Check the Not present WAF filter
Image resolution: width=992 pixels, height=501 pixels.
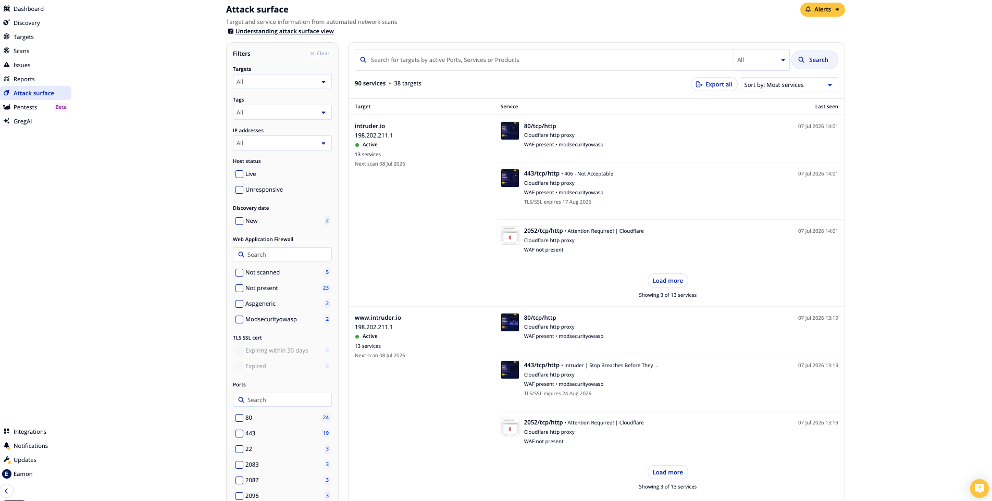click(x=239, y=288)
